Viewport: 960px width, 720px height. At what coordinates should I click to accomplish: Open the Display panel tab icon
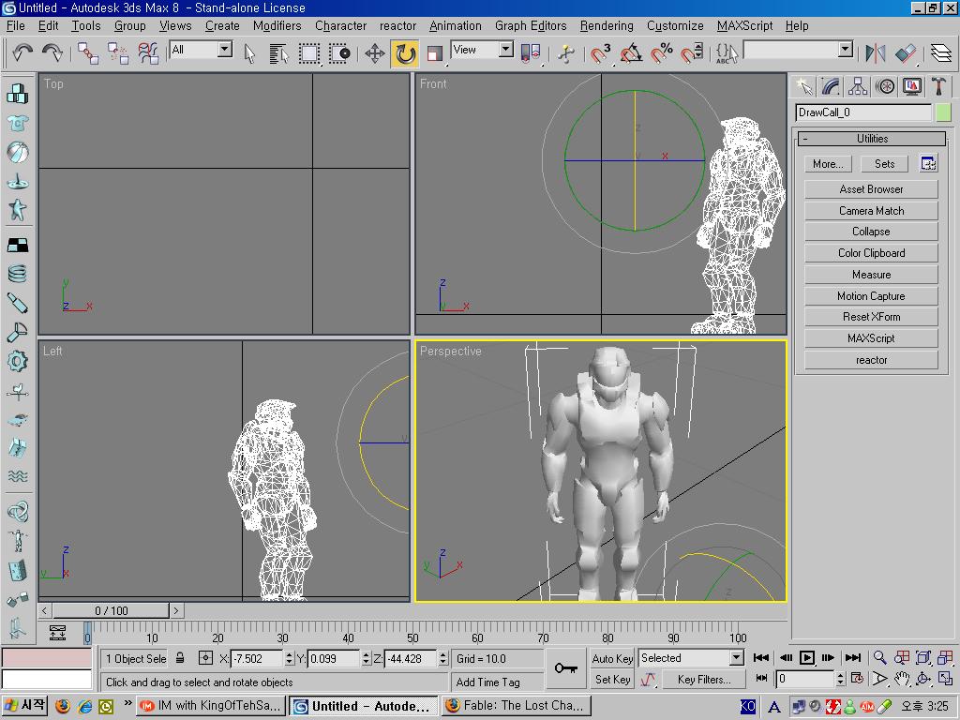click(912, 86)
